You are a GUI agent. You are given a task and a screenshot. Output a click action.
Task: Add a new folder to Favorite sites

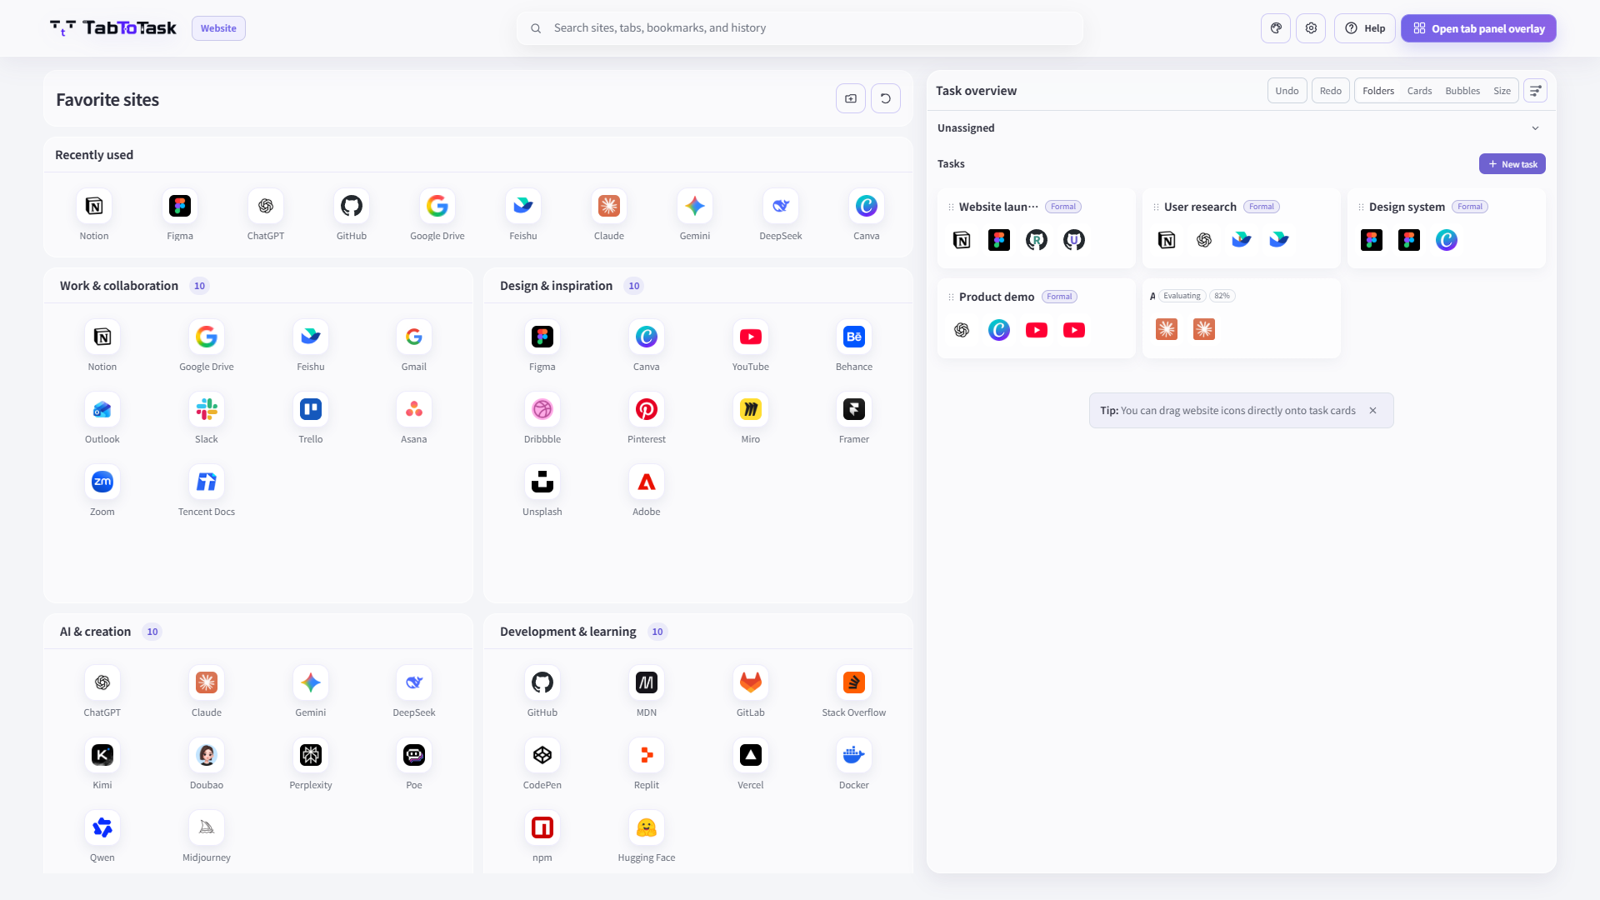tap(851, 98)
